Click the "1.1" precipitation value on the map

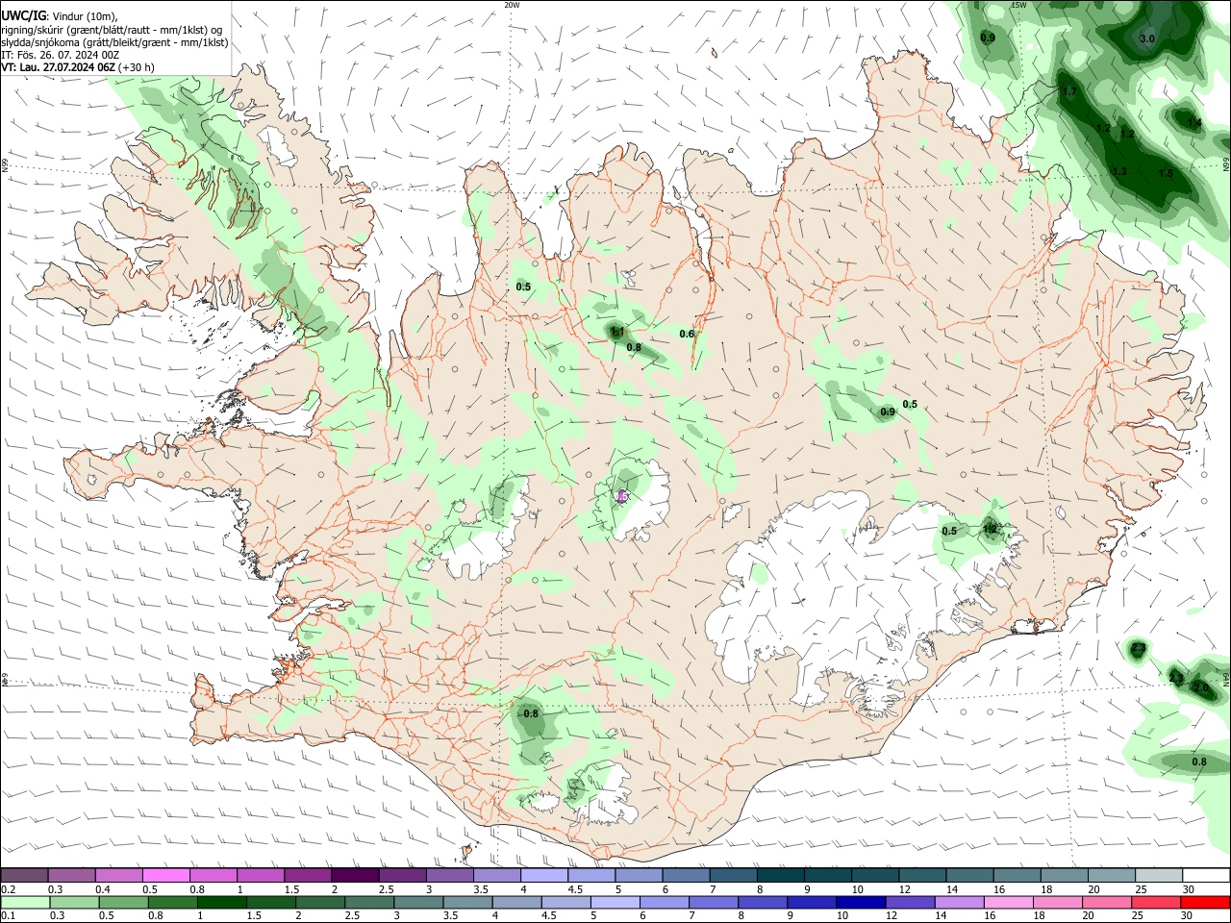tap(617, 331)
